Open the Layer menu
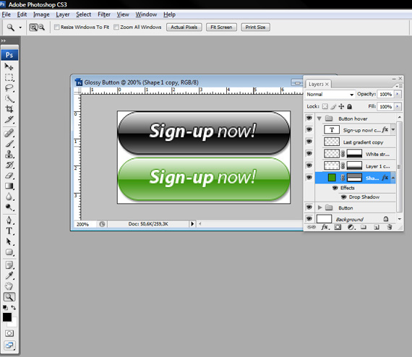 63,14
